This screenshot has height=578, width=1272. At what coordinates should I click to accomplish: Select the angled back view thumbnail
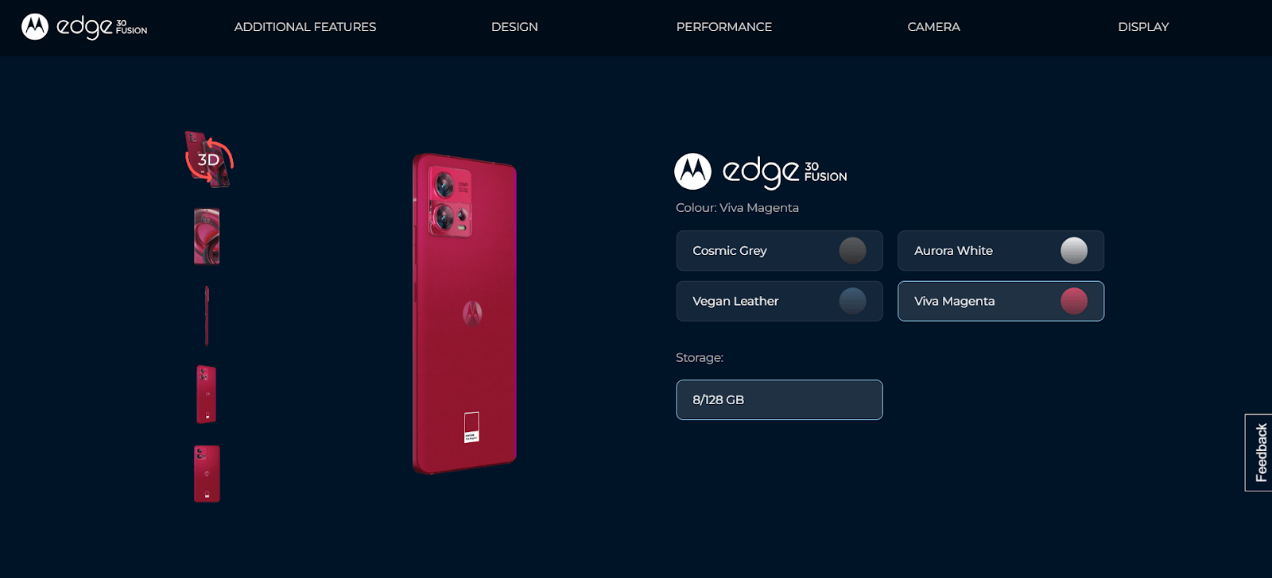click(207, 395)
